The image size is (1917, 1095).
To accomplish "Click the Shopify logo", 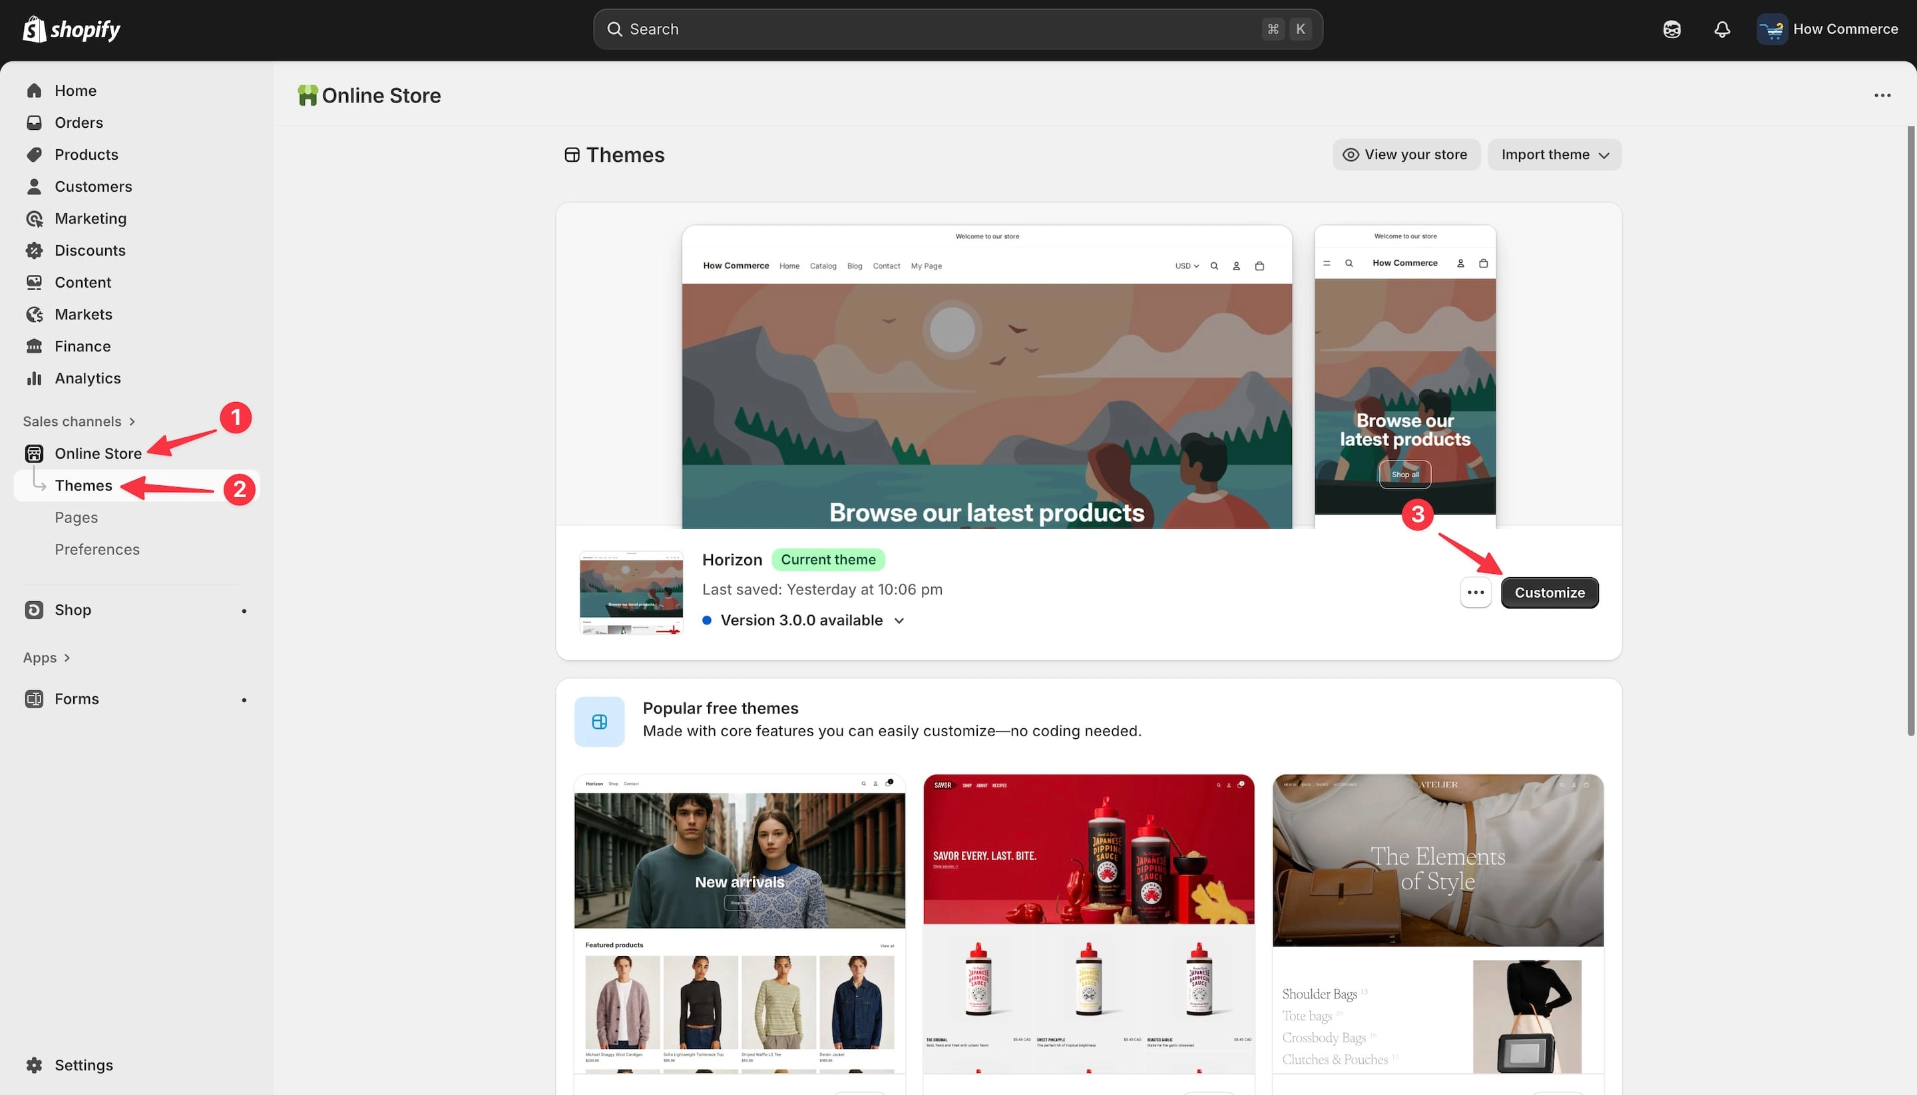I will (71, 29).
